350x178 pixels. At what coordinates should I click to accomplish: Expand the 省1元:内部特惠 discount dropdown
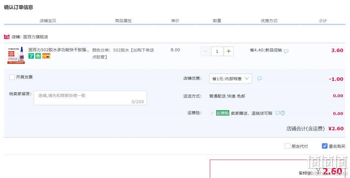point(230,79)
